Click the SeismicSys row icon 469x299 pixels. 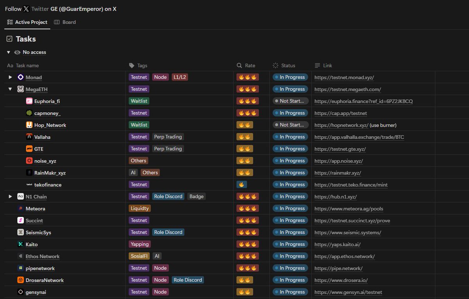21,233
